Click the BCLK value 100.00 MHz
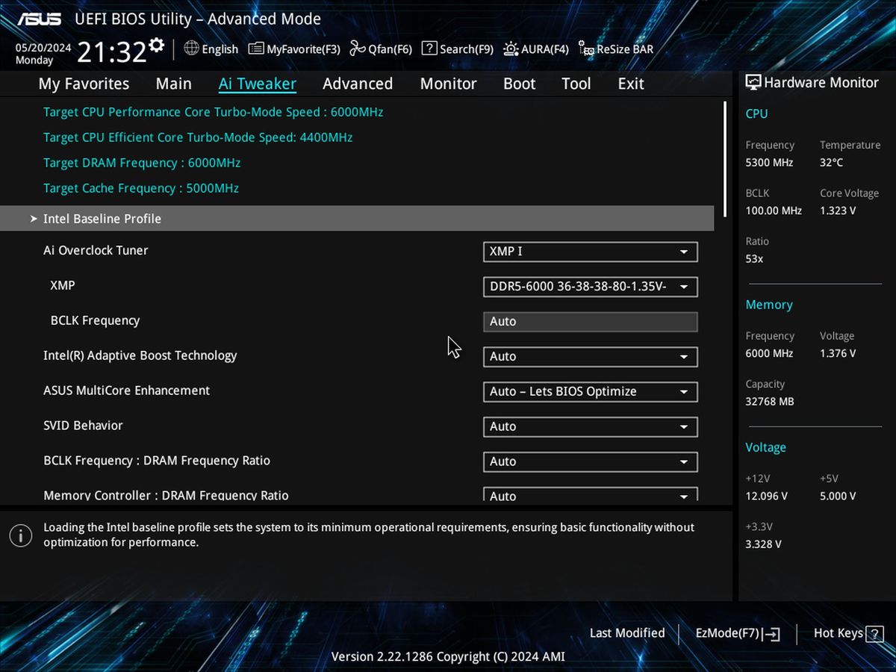This screenshot has height=672, width=896. [x=774, y=211]
